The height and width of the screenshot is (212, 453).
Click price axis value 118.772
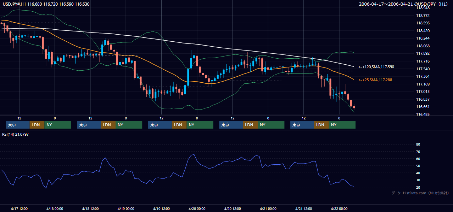pos(423,16)
